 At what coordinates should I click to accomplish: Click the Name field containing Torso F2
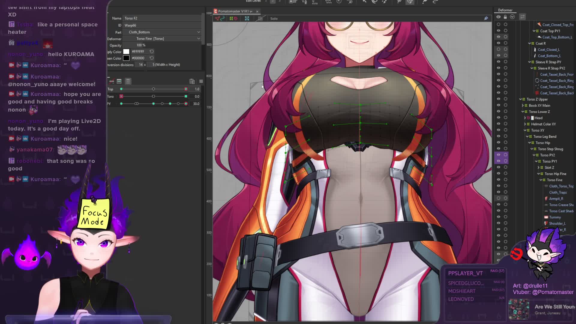coord(162,18)
